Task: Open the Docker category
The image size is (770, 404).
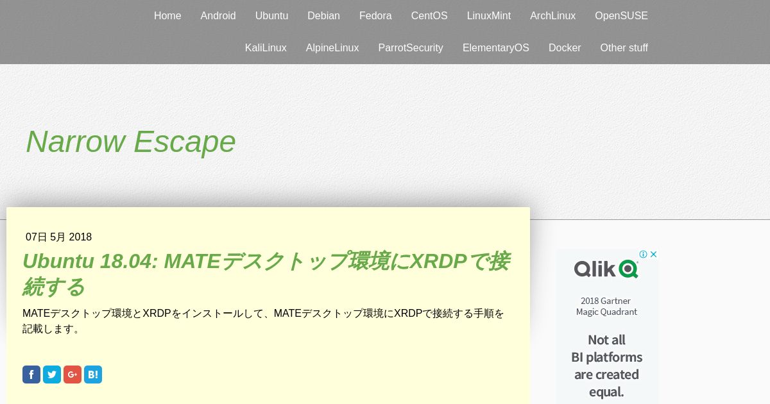Action: click(565, 48)
